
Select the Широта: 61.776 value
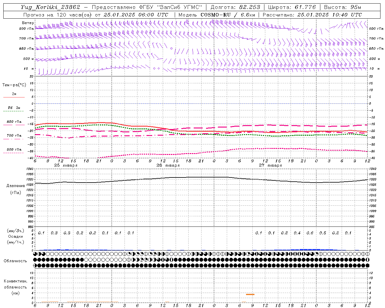pos(292,7)
